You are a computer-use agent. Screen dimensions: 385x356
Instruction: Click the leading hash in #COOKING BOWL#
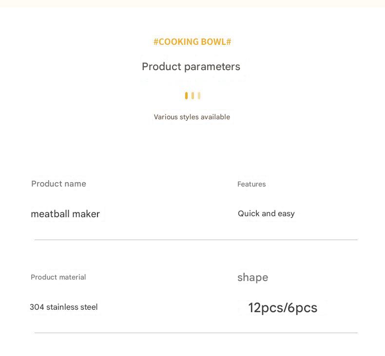(156, 42)
